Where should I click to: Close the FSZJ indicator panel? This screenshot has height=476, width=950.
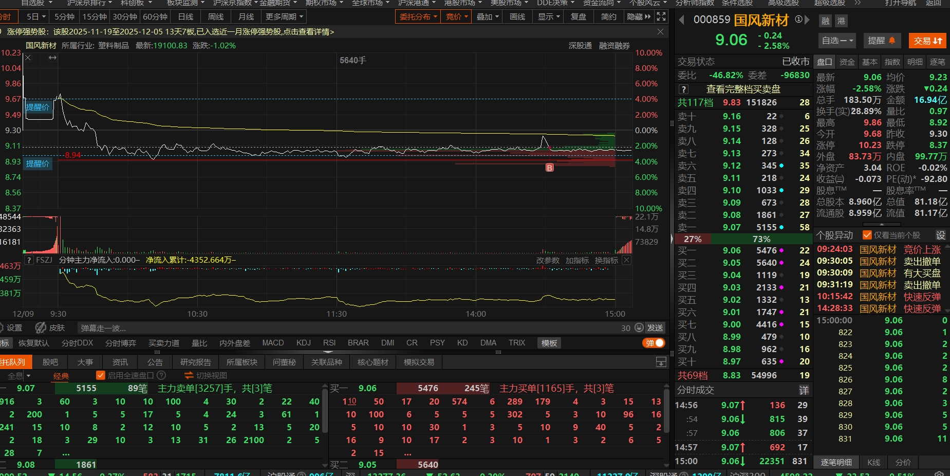pyautogui.click(x=626, y=260)
